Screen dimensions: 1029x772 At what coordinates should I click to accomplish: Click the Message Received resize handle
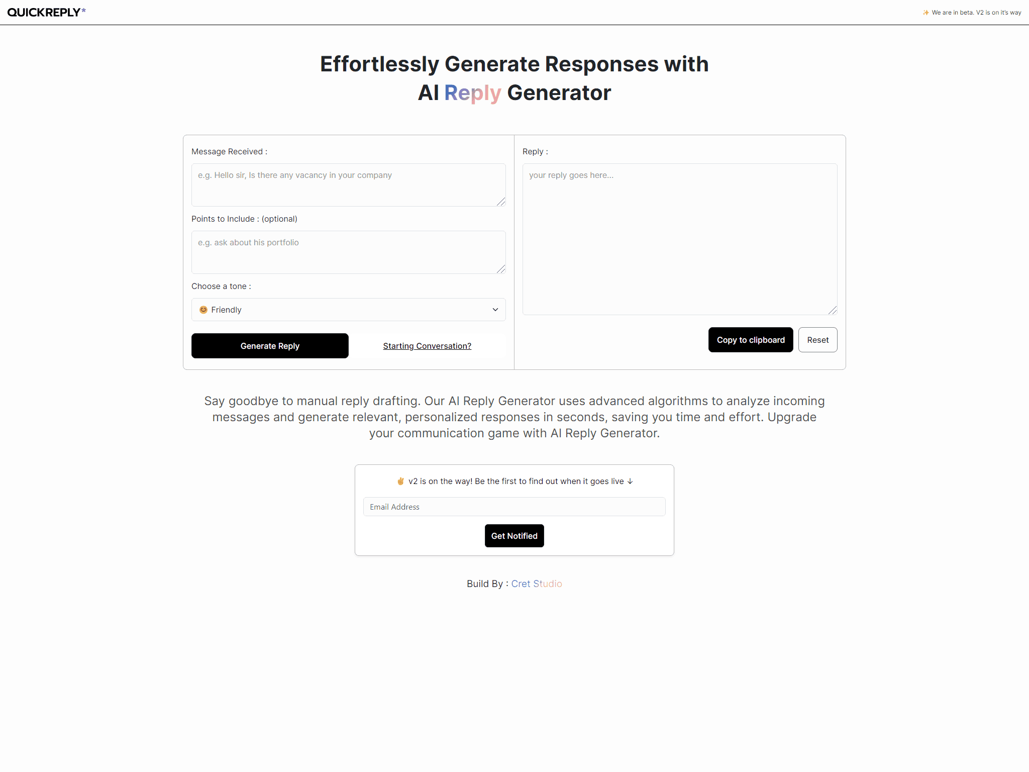pyautogui.click(x=501, y=202)
